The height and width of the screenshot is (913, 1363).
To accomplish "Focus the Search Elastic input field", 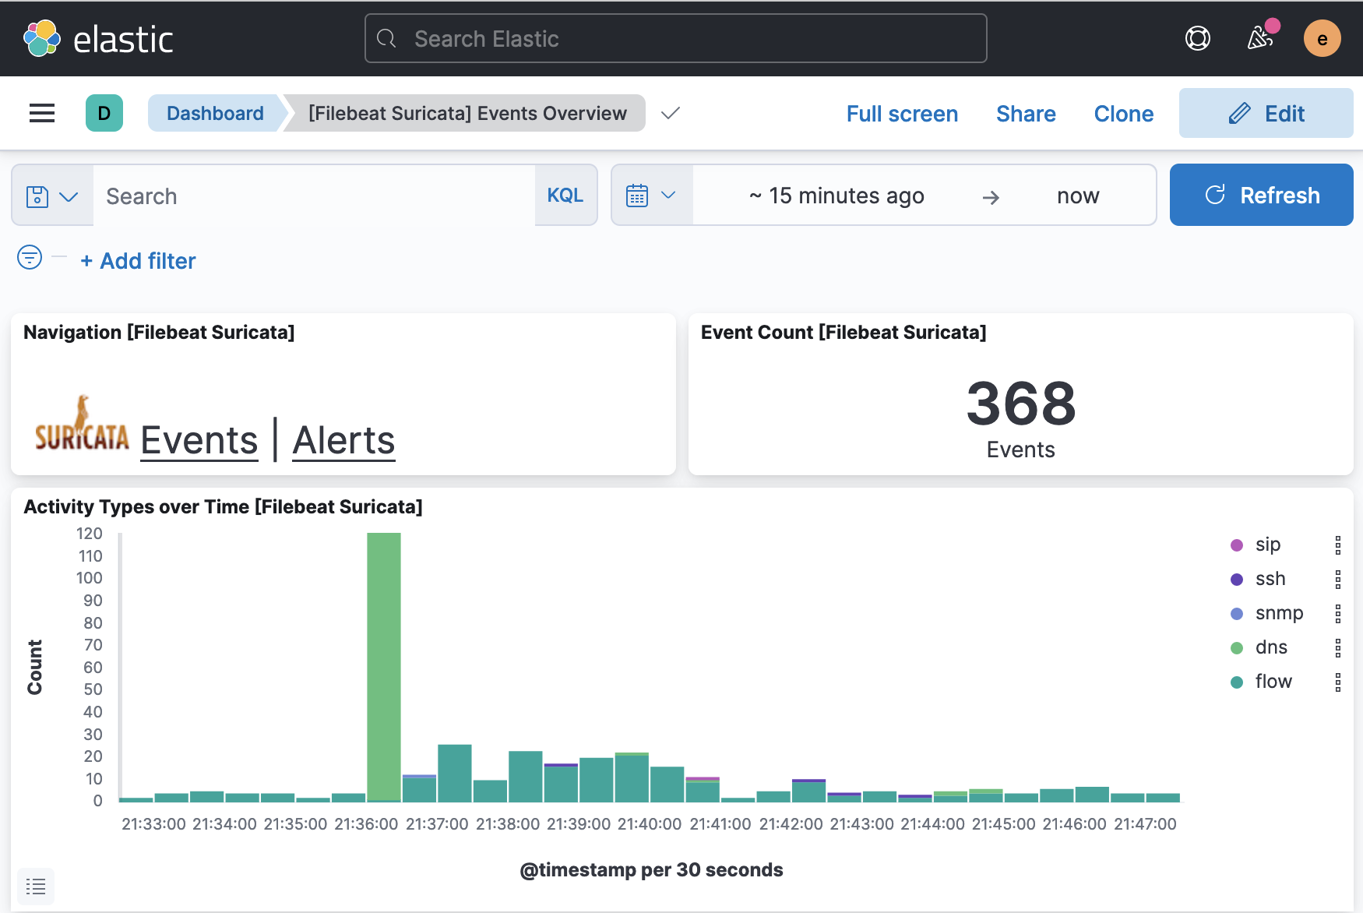I will tap(675, 39).
